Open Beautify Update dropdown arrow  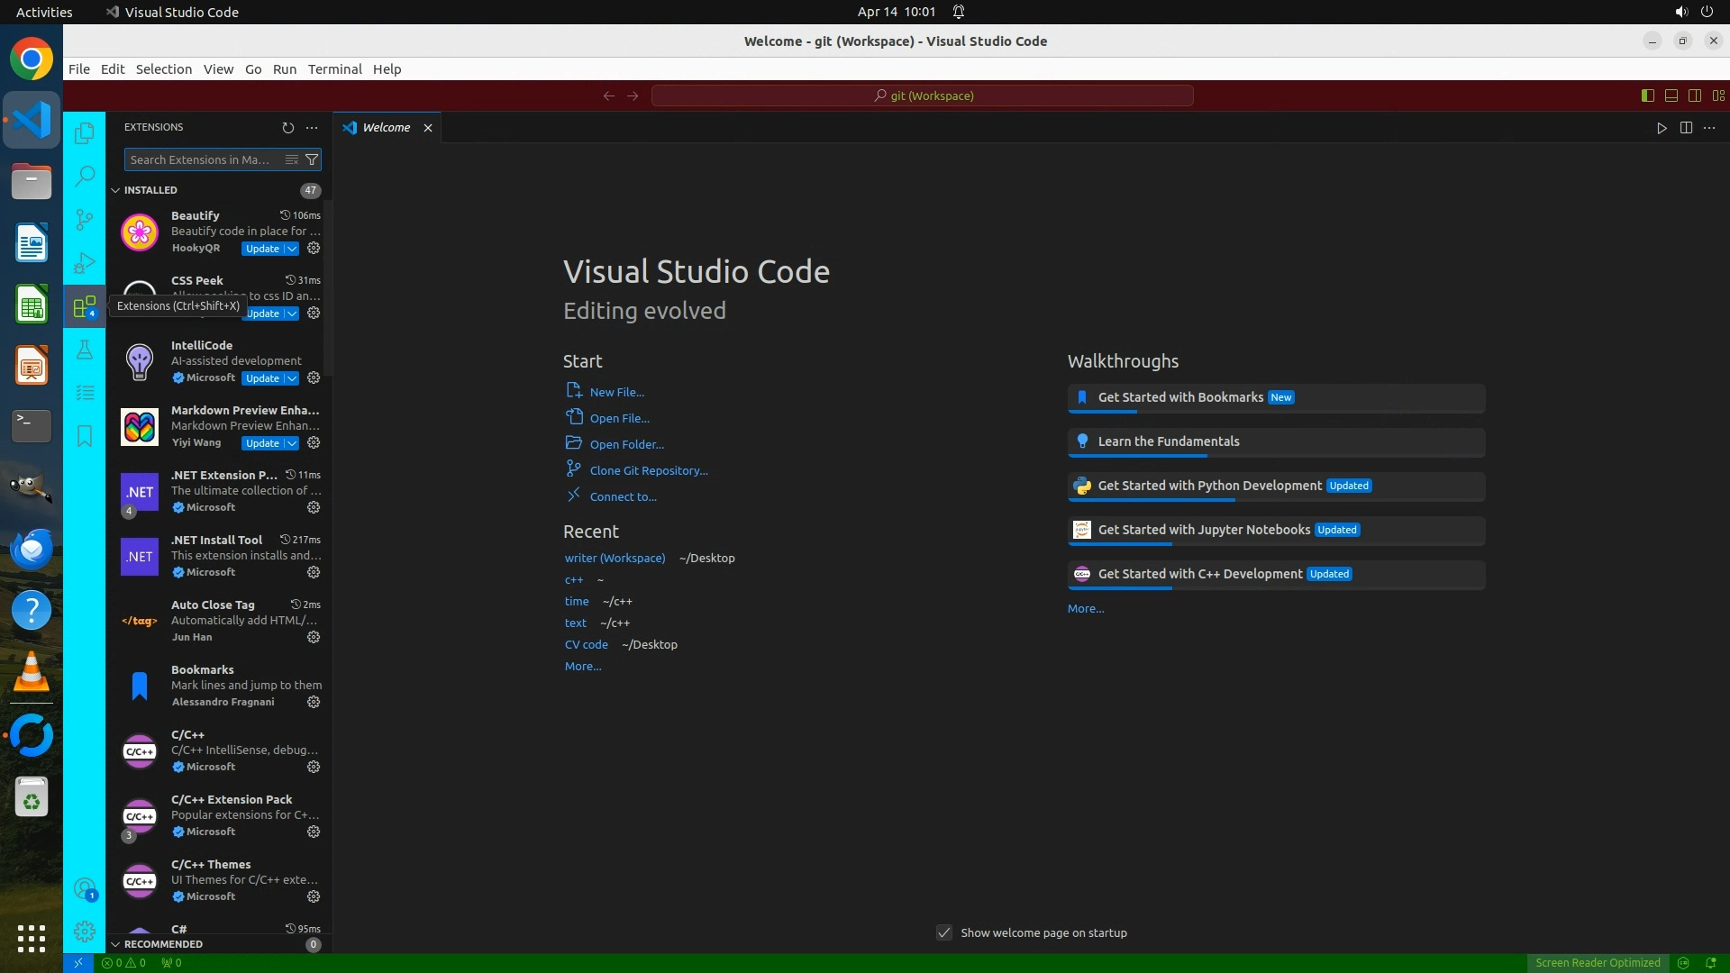pos(292,249)
